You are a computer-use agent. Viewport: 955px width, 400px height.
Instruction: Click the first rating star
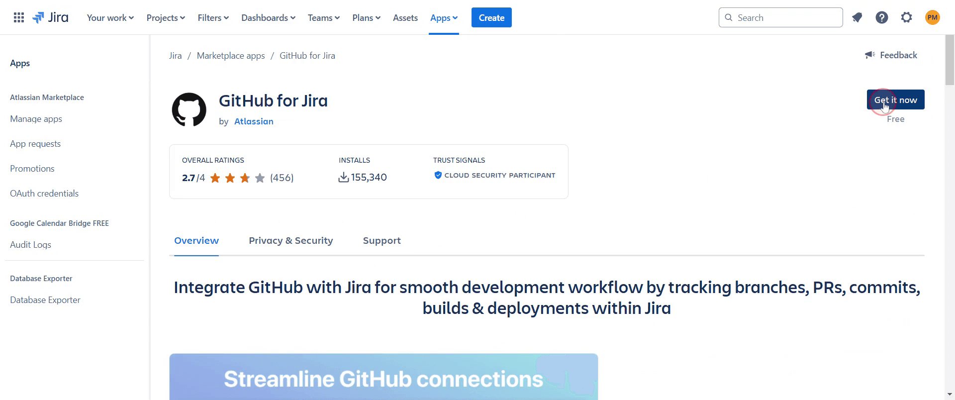(215, 178)
